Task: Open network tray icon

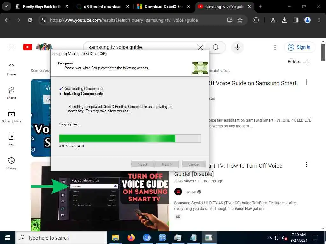Action: point(277,238)
